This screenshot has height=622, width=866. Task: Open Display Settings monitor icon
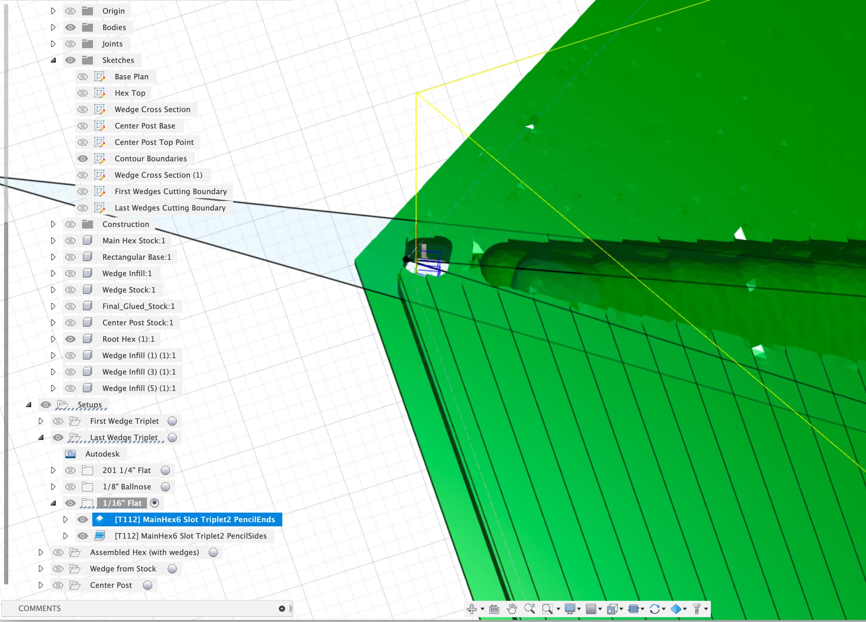tap(570, 609)
